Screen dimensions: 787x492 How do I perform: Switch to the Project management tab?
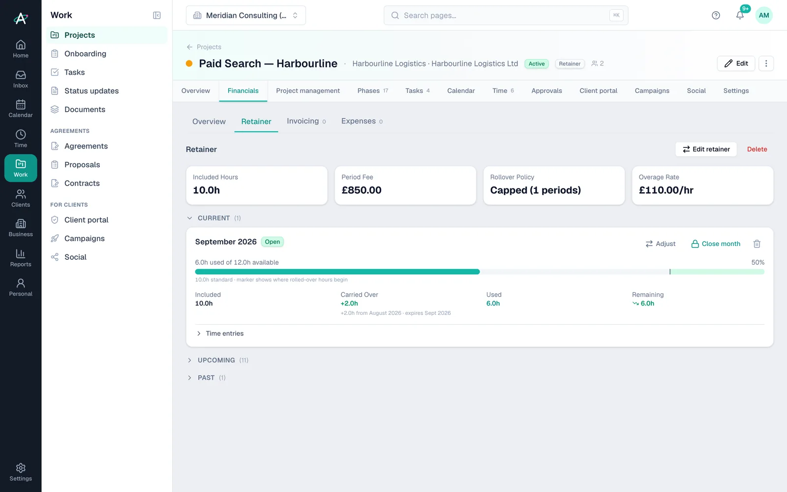click(x=308, y=91)
